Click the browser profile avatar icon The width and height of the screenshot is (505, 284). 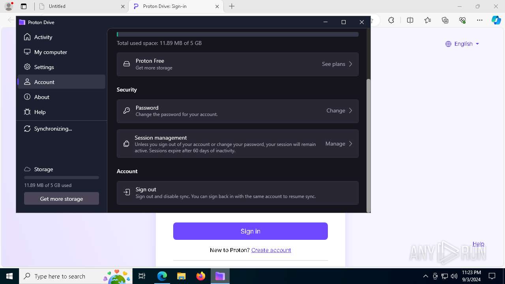pyautogui.click(x=8, y=6)
